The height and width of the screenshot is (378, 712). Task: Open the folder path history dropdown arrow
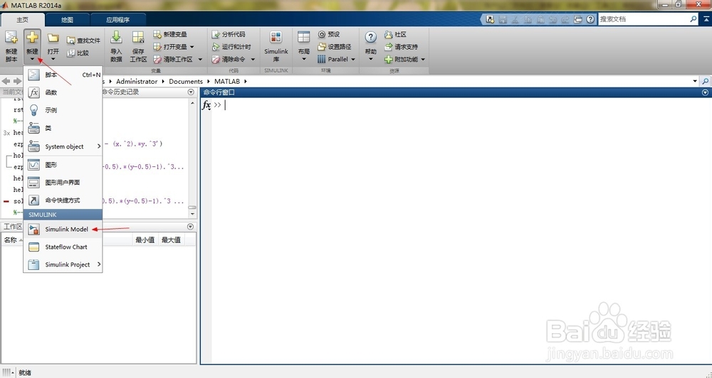(695, 82)
